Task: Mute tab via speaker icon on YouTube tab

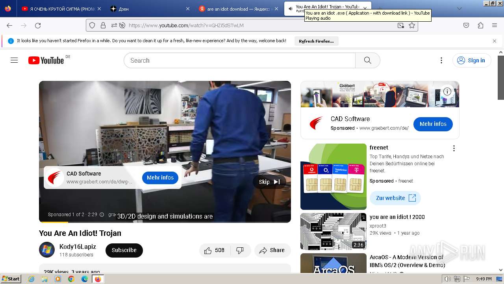Action: click(291, 8)
